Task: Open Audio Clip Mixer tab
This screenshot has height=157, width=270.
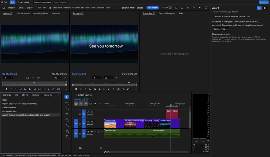Action: 40,13
